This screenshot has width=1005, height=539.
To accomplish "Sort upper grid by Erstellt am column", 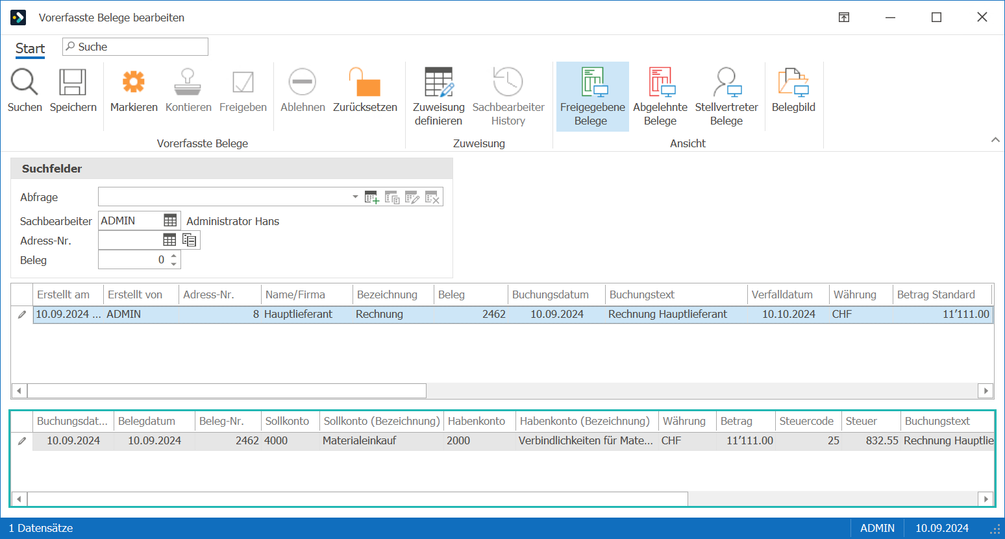I will click(68, 294).
